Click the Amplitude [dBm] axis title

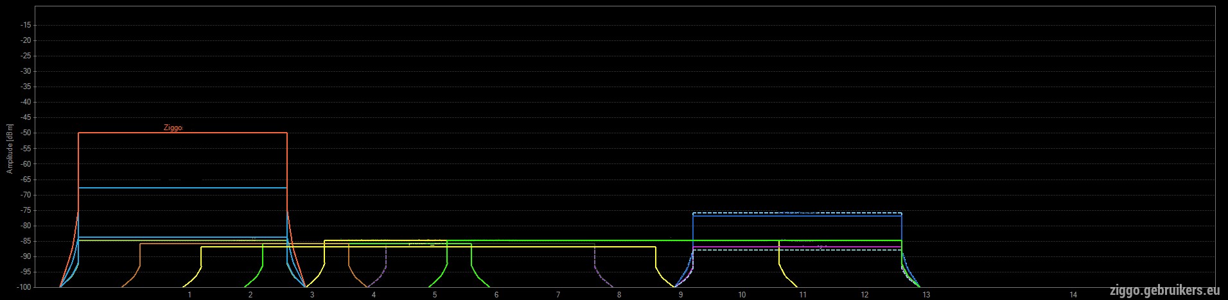pyautogui.click(x=9, y=149)
